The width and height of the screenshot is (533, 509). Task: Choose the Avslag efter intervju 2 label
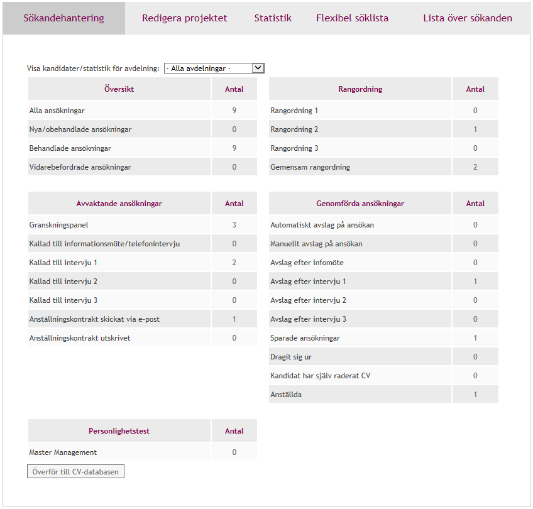pos(308,300)
